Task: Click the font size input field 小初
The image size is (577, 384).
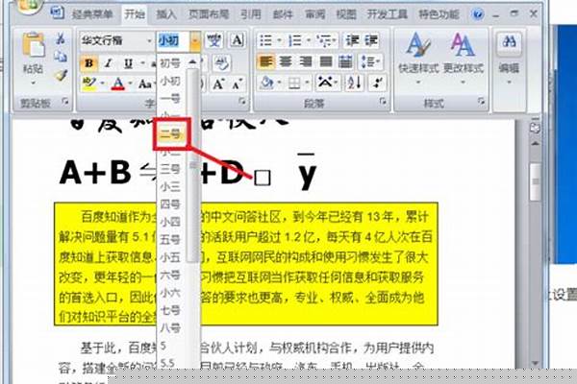Action: (x=173, y=40)
